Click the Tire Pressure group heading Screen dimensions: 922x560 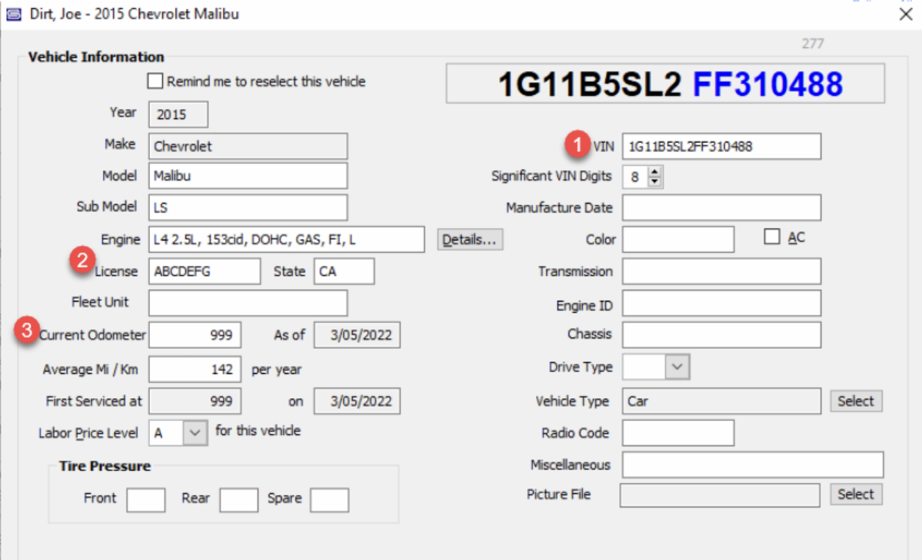[105, 466]
